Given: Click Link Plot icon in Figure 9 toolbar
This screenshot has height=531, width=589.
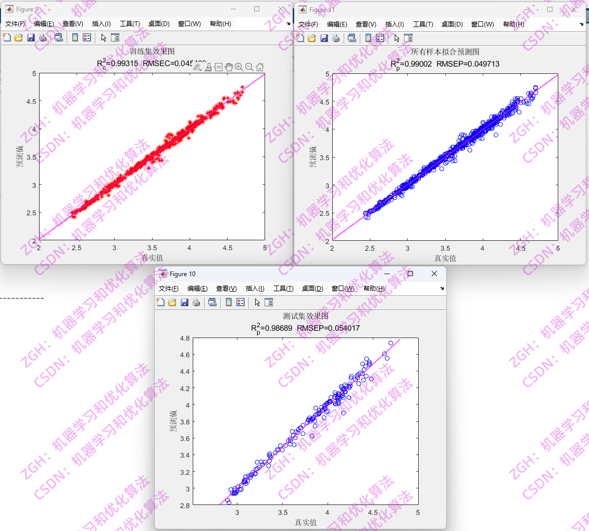Looking at the screenshot, I should (59, 37).
